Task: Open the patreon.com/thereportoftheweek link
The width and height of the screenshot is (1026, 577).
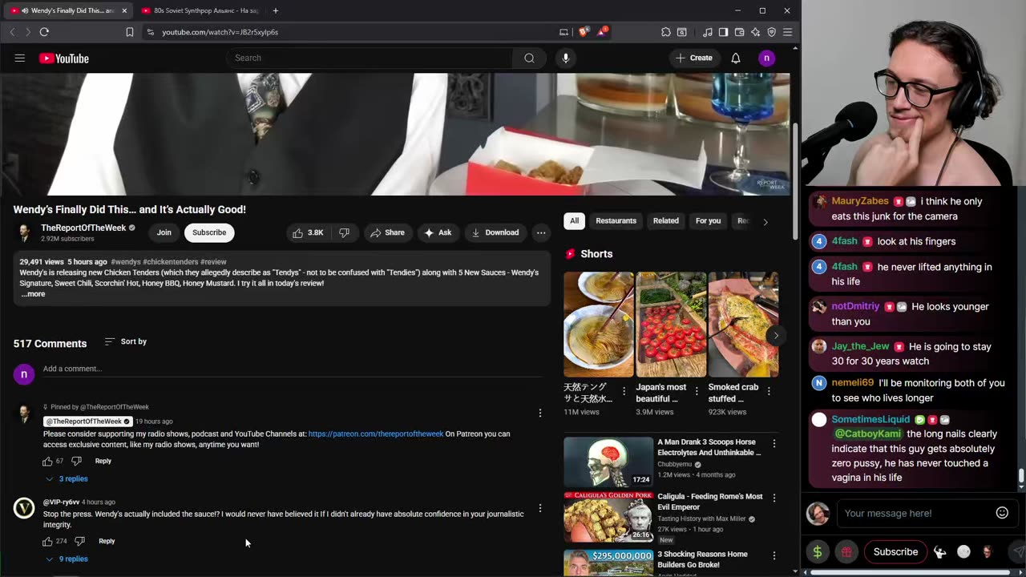Action: 376,434
